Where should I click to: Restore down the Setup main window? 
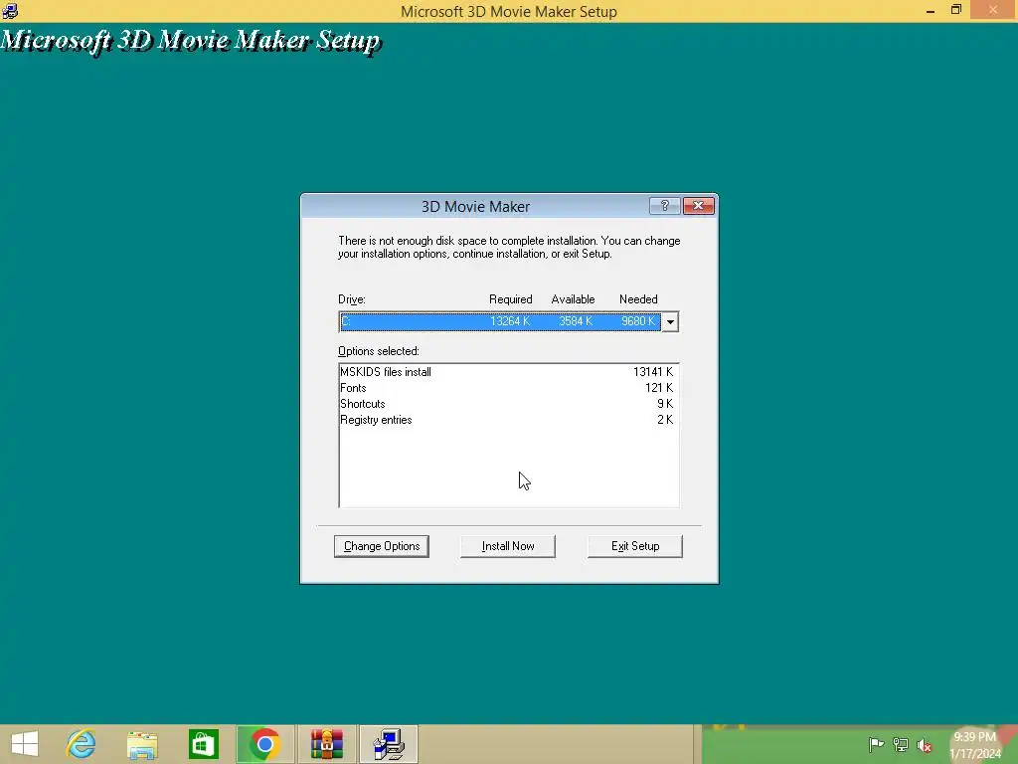tap(955, 10)
